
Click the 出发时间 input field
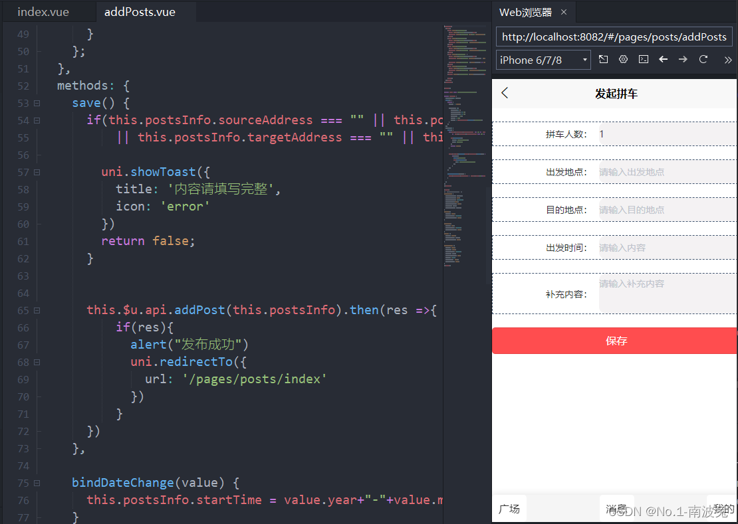click(667, 248)
